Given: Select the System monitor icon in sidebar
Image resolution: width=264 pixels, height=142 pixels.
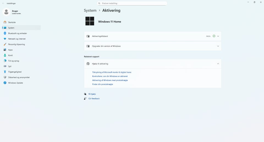Looking at the screenshot, I should pyautogui.click(x=5, y=28).
